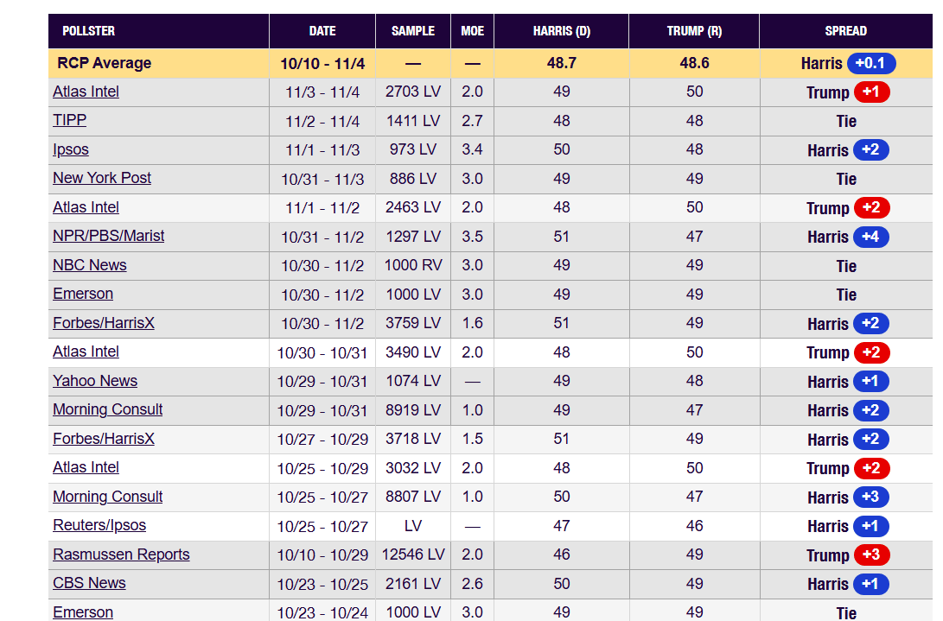Open the CBS News poll link
The width and height of the screenshot is (943, 621).
point(89,583)
